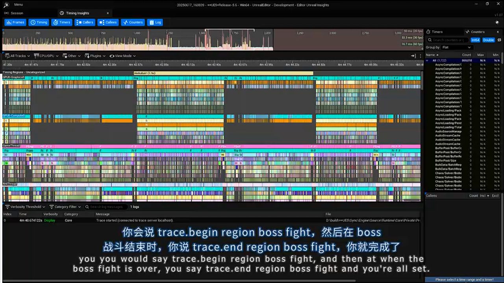Open the Callers panel
This screenshot has height=283, width=504.
pos(85,22)
